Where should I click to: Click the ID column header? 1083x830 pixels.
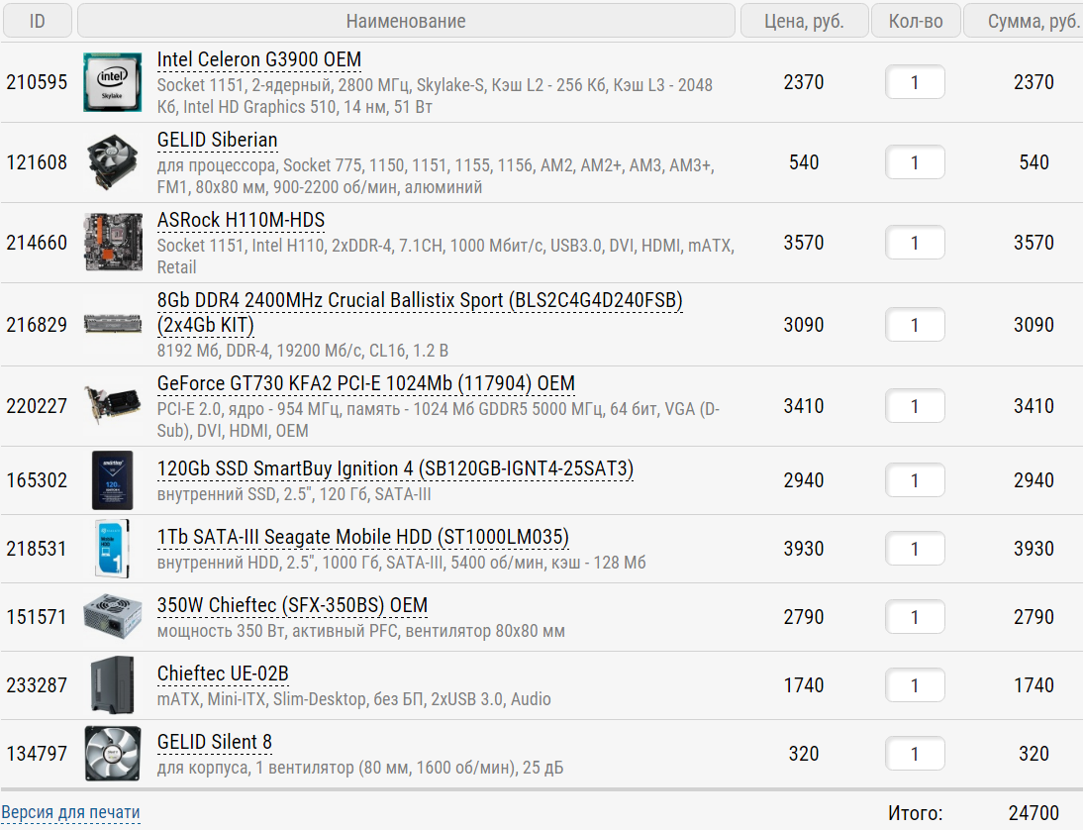click(38, 21)
